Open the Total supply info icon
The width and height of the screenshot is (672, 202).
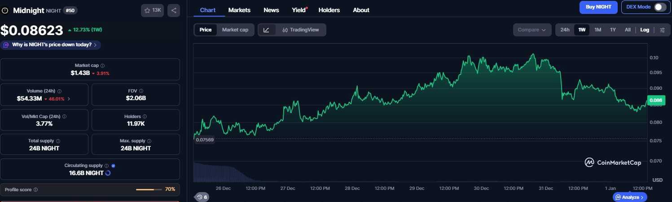pos(58,141)
